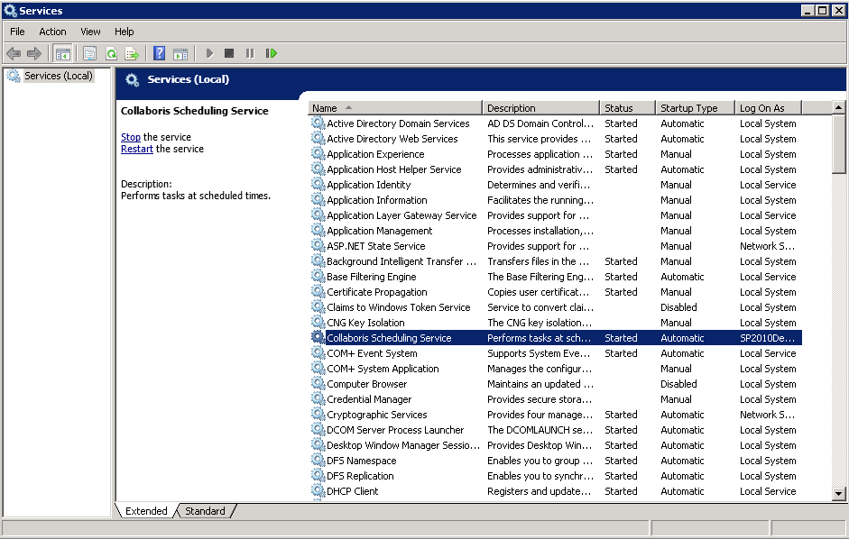849x539 pixels.
Task: Click the Restart the service link
Action: [136, 149]
